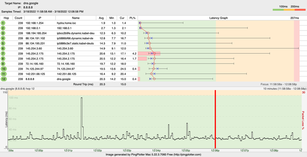Click hop 12 average latency circle in graph
Viewport: 307px width, 157px height.
(x=154, y=79)
